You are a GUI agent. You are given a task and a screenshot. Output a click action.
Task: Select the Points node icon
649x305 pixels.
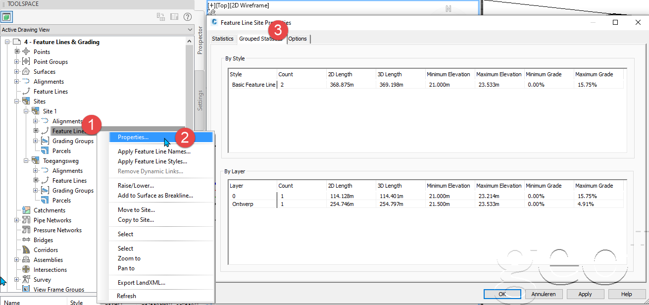(x=25, y=51)
